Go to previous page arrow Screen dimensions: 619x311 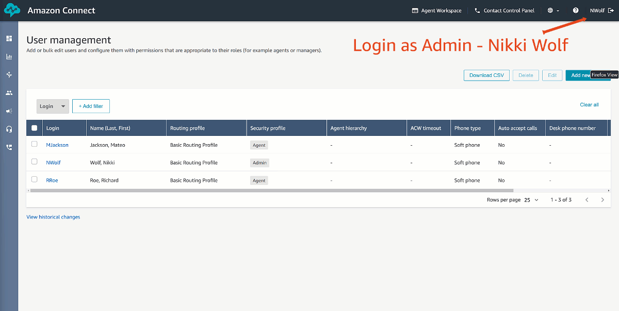click(587, 200)
